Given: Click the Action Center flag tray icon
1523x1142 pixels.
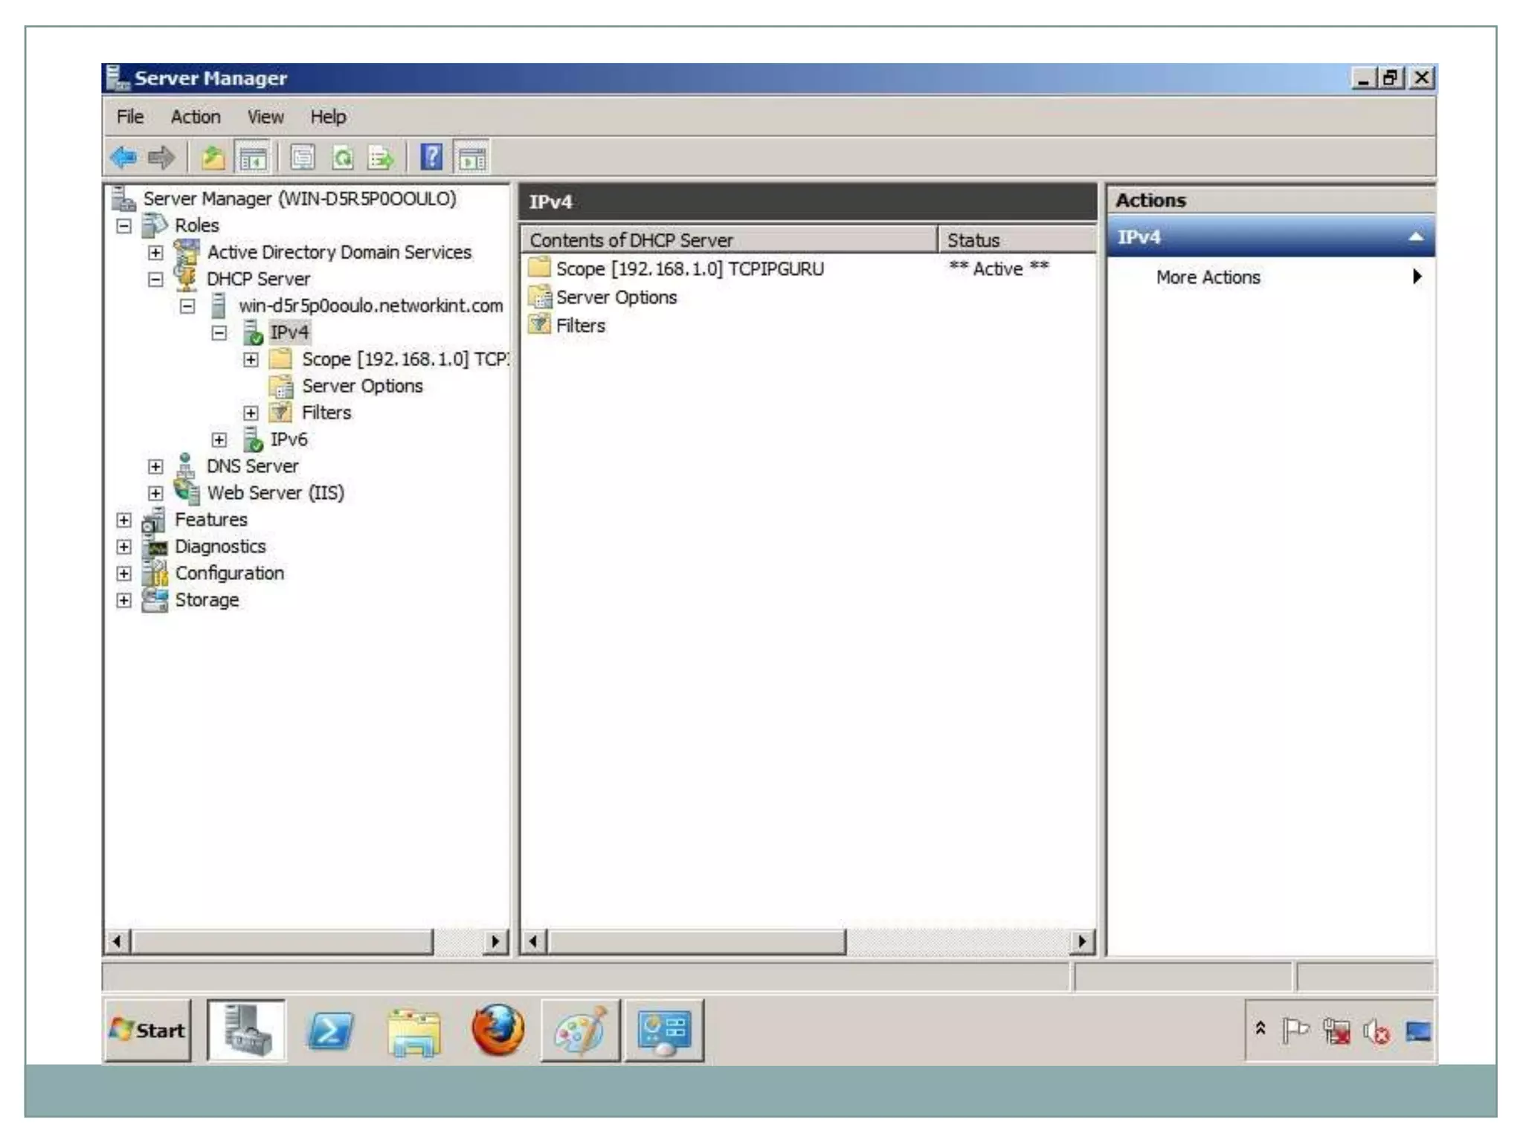Looking at the screenshot, I should [1295, 1030].
